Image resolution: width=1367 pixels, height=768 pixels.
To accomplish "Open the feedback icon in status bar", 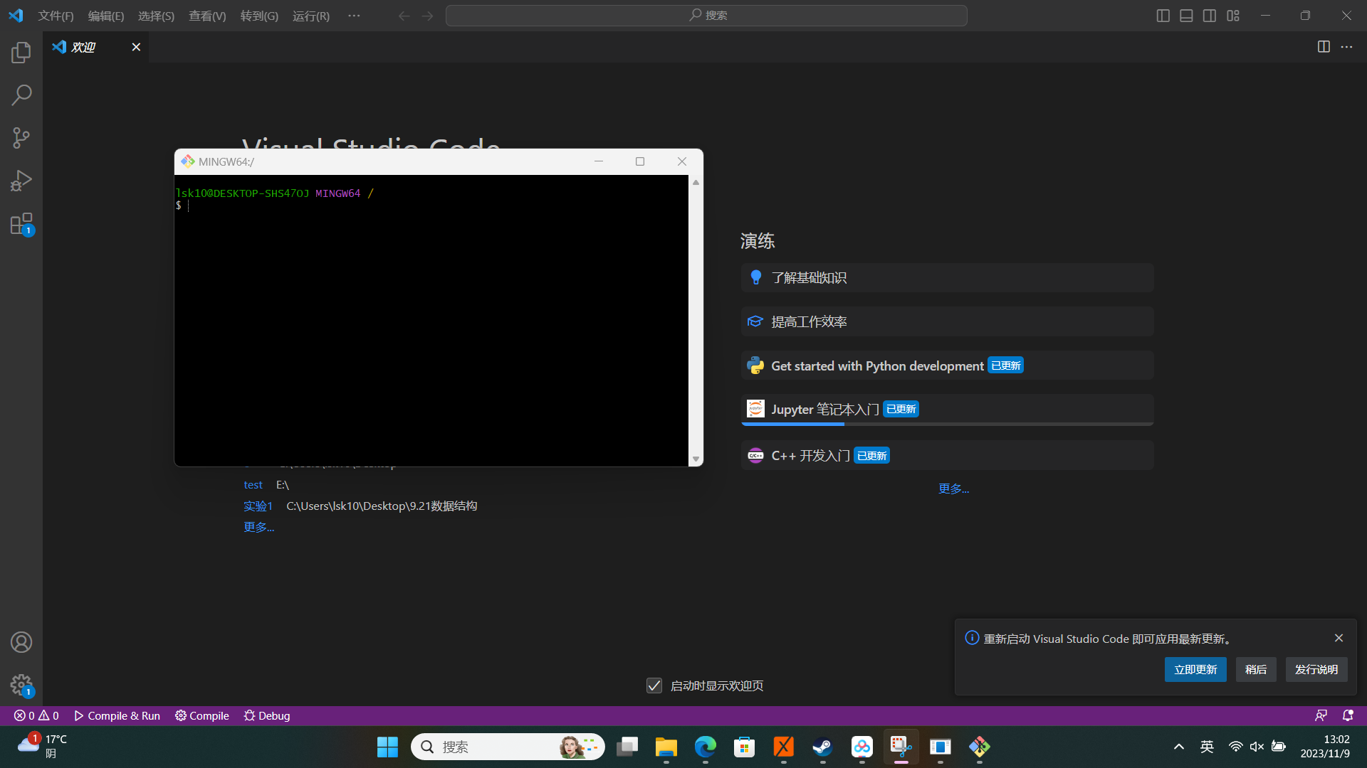I will tap(1321, 715).
